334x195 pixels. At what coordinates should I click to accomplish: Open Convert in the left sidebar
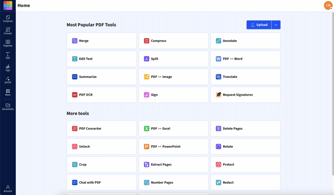(x=8, y=31)
